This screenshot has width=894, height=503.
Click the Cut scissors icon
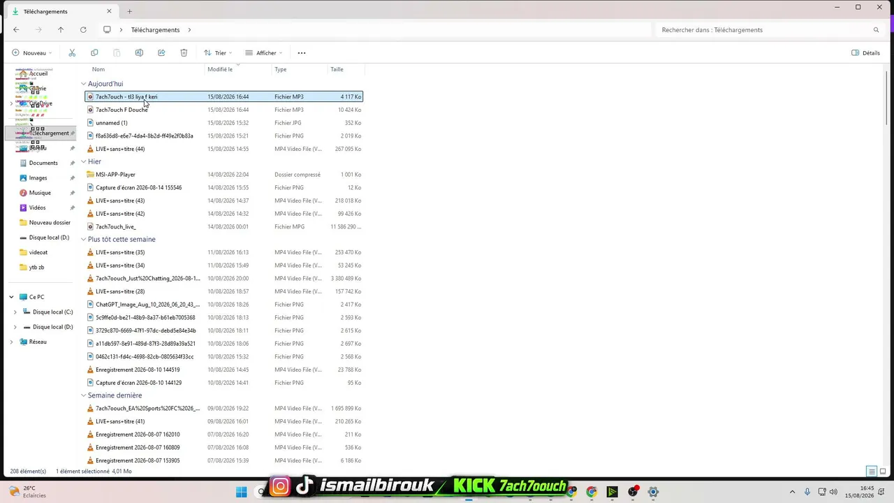(x=72, y=53)
